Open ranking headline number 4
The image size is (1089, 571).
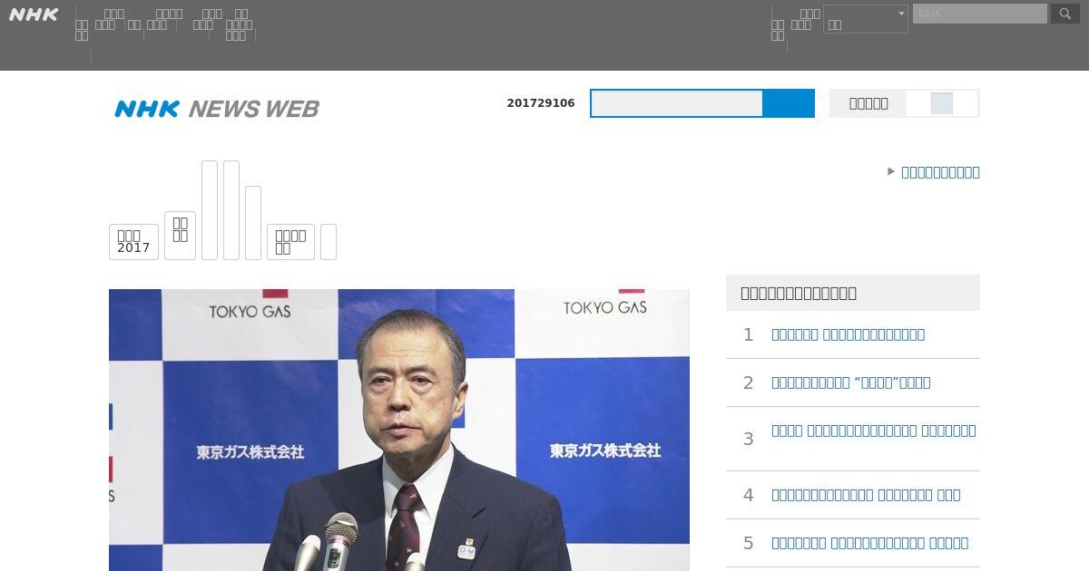click(x=866, y=495)
